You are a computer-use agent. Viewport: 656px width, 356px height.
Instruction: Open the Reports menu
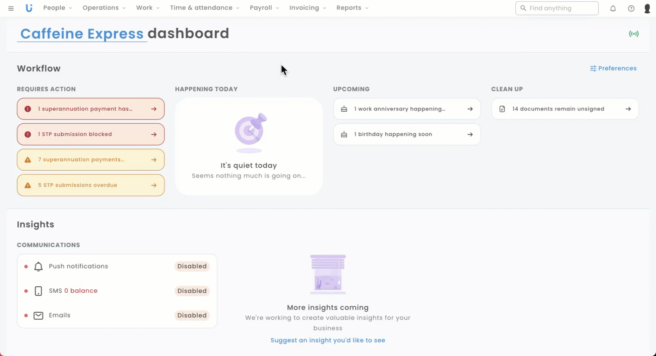click(x=352, y=8)
